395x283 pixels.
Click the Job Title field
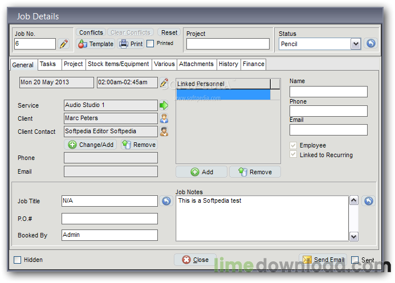(109, 201)
